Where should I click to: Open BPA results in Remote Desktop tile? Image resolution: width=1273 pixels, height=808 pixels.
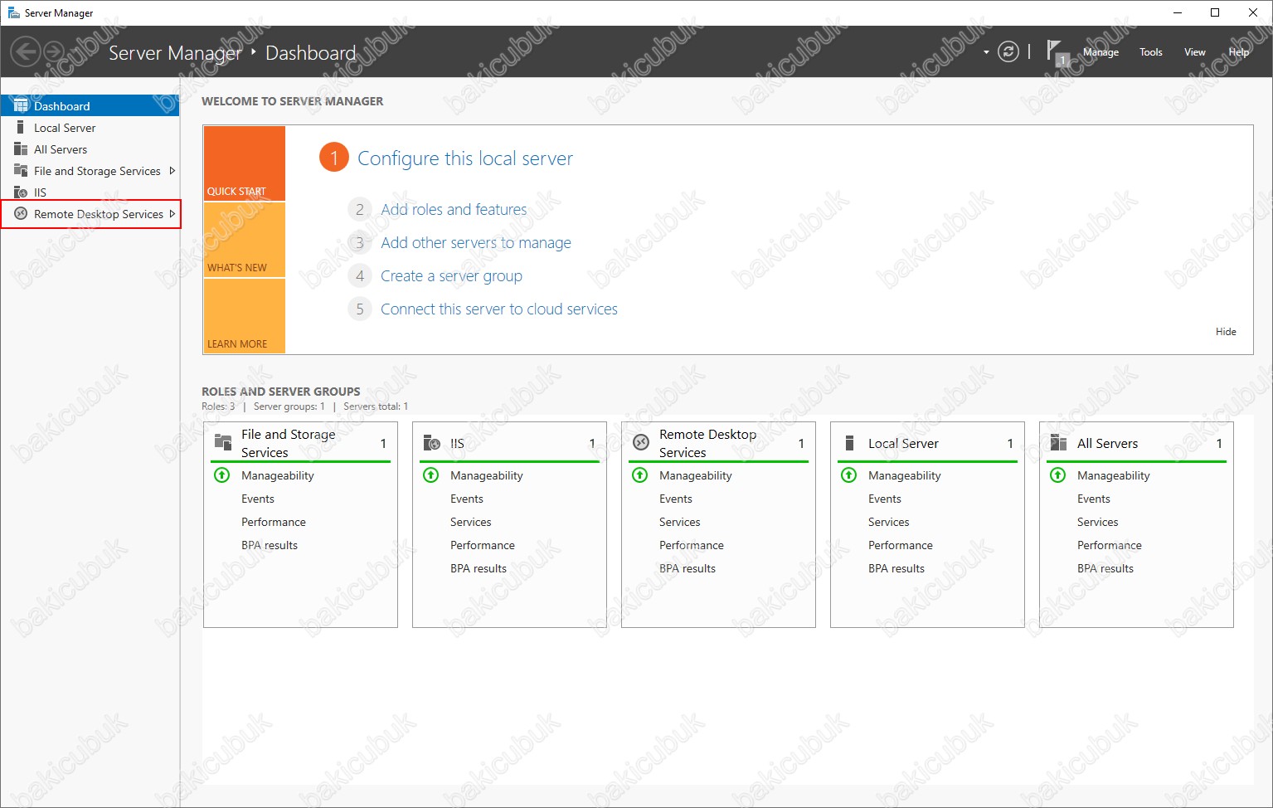pos(688,568)
